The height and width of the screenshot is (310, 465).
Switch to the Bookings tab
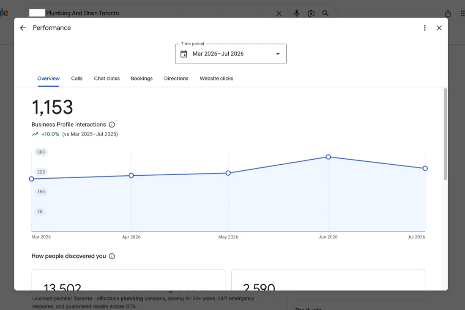point(142,79)
